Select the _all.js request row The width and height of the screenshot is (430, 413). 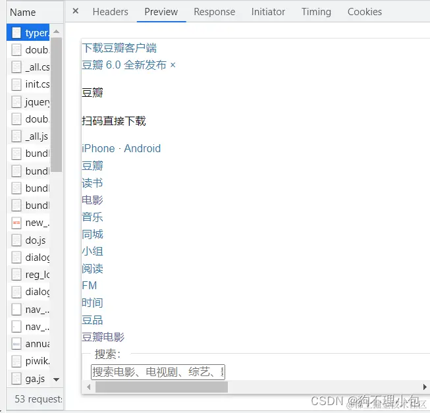28,136
